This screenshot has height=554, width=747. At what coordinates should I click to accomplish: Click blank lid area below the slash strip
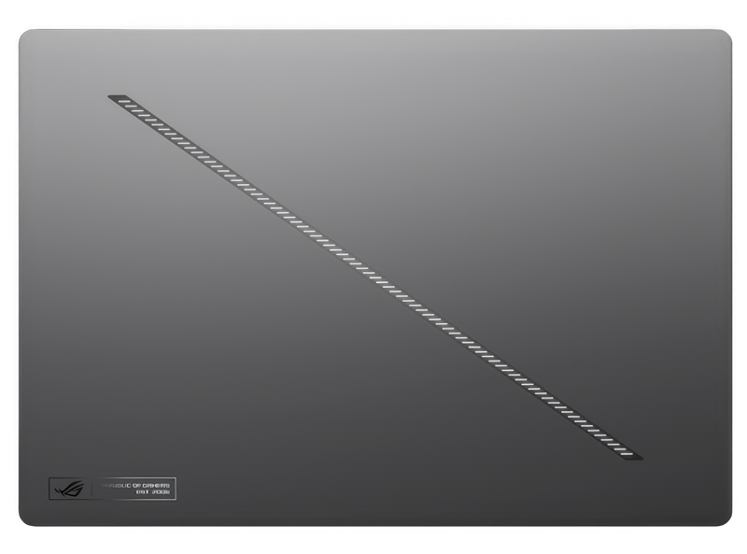pos(233,392)
